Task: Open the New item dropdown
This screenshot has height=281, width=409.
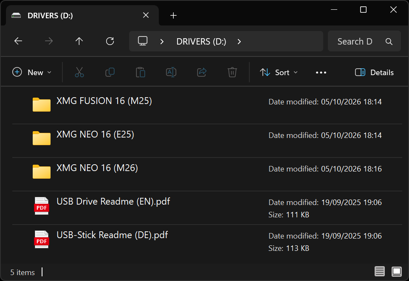Action: click(x=31, y=72)
